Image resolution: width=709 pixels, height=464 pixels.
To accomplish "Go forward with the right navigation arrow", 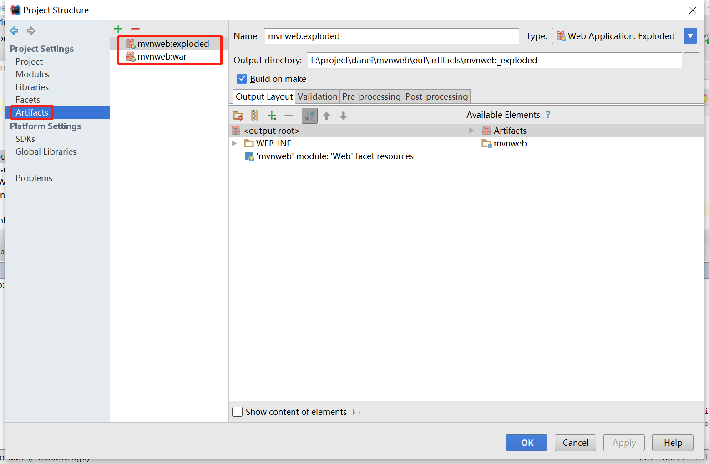I will pos(31,31).
